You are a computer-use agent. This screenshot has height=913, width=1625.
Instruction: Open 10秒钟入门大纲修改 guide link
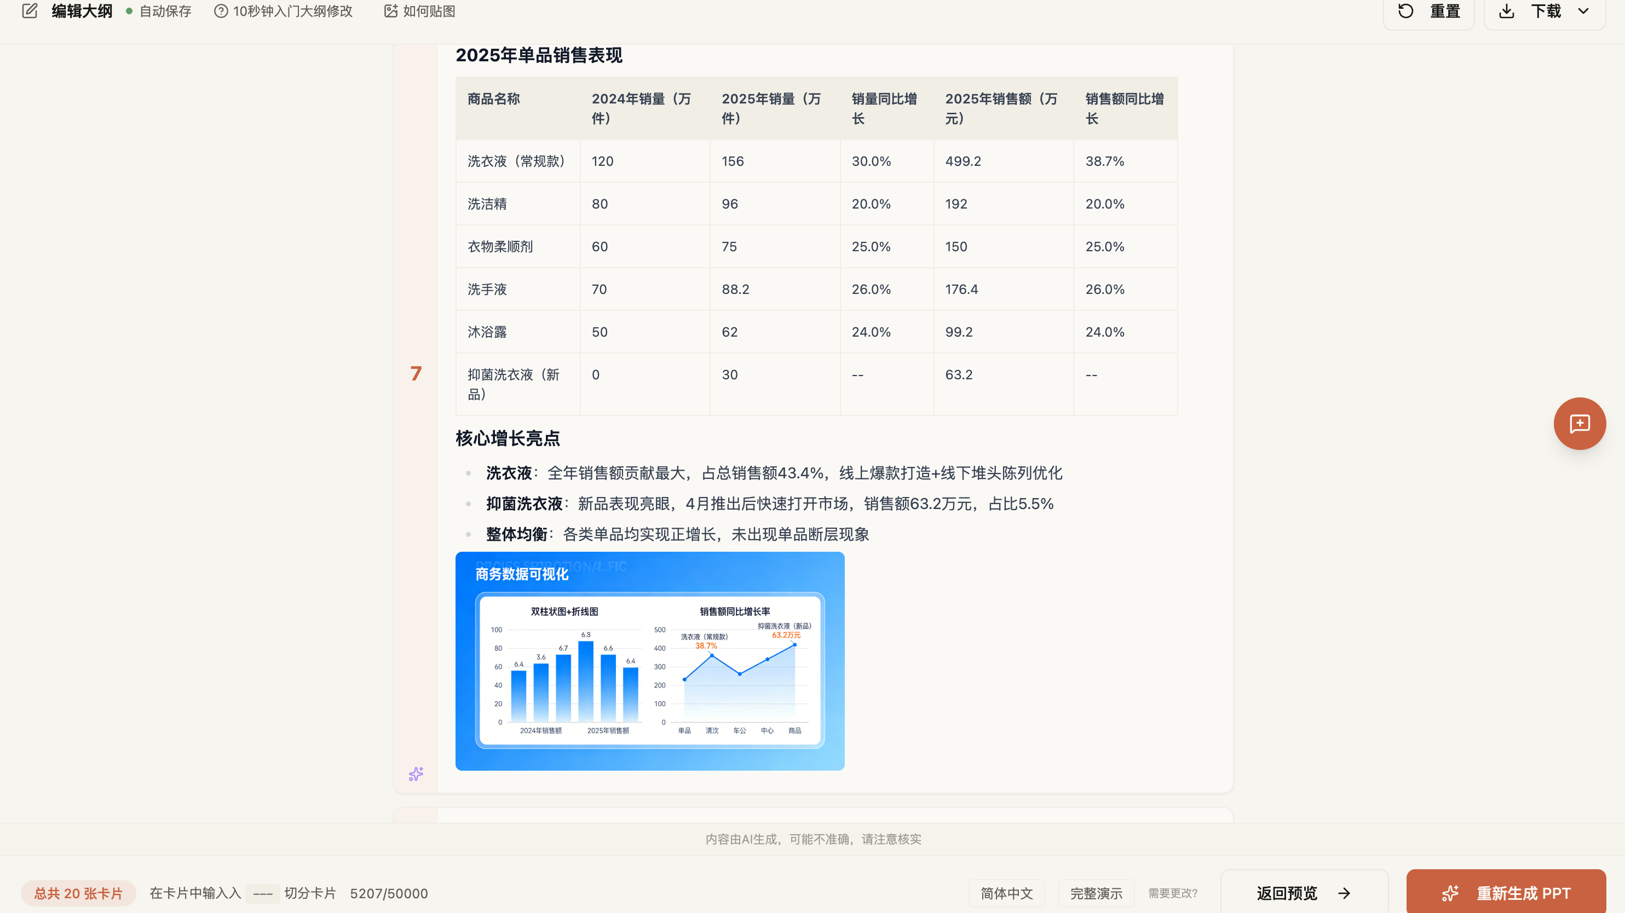click(283, 11)
